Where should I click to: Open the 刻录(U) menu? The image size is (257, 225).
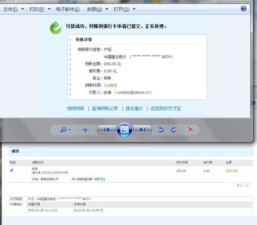94,9
